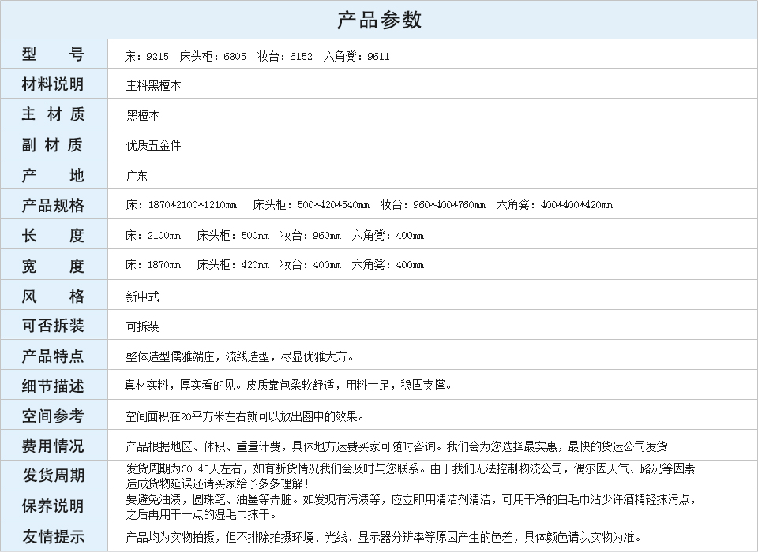Click the 可拆装 value
The height and width of the screenshot is (552, 758).
tap(142, 326)
